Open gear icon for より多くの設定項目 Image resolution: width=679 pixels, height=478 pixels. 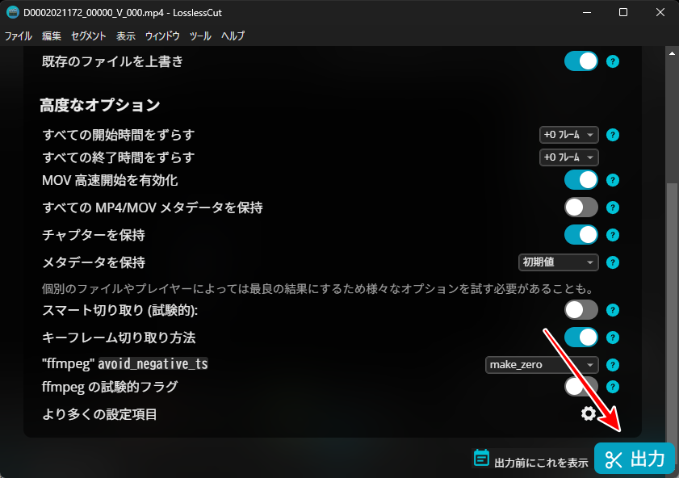tap(588, 413)
